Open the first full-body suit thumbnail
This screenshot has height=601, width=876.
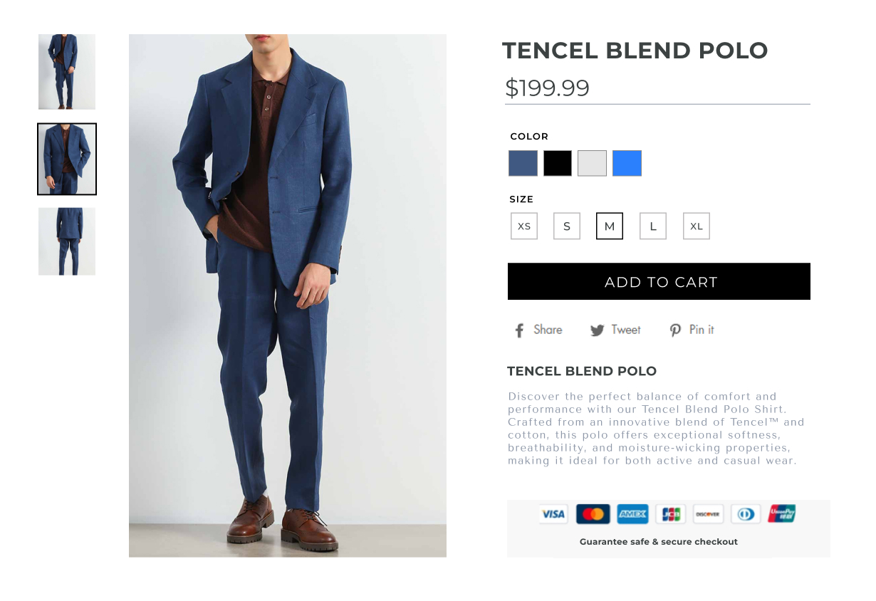coord(67,71)
